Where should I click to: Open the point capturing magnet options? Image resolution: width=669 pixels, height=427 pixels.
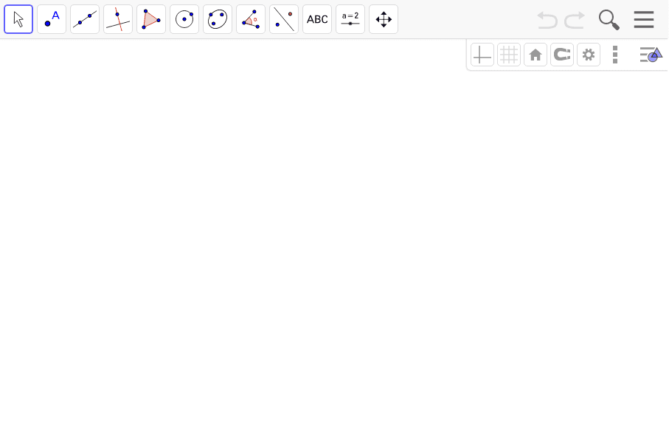[x=562, y=55]
